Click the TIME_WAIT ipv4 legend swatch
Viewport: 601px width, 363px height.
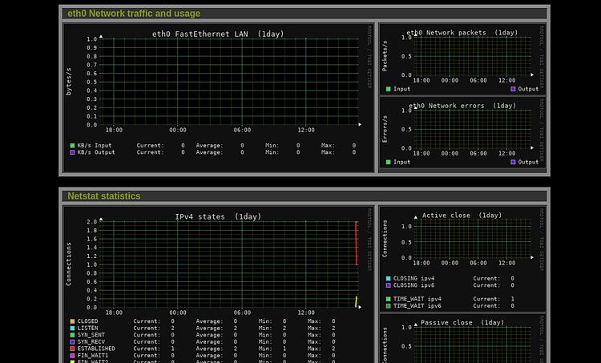point(389,299)
